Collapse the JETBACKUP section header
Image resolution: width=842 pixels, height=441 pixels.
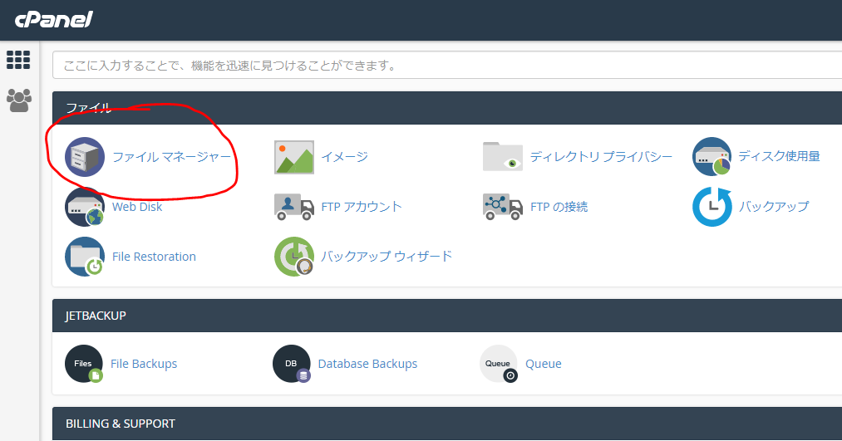(447, 316)
